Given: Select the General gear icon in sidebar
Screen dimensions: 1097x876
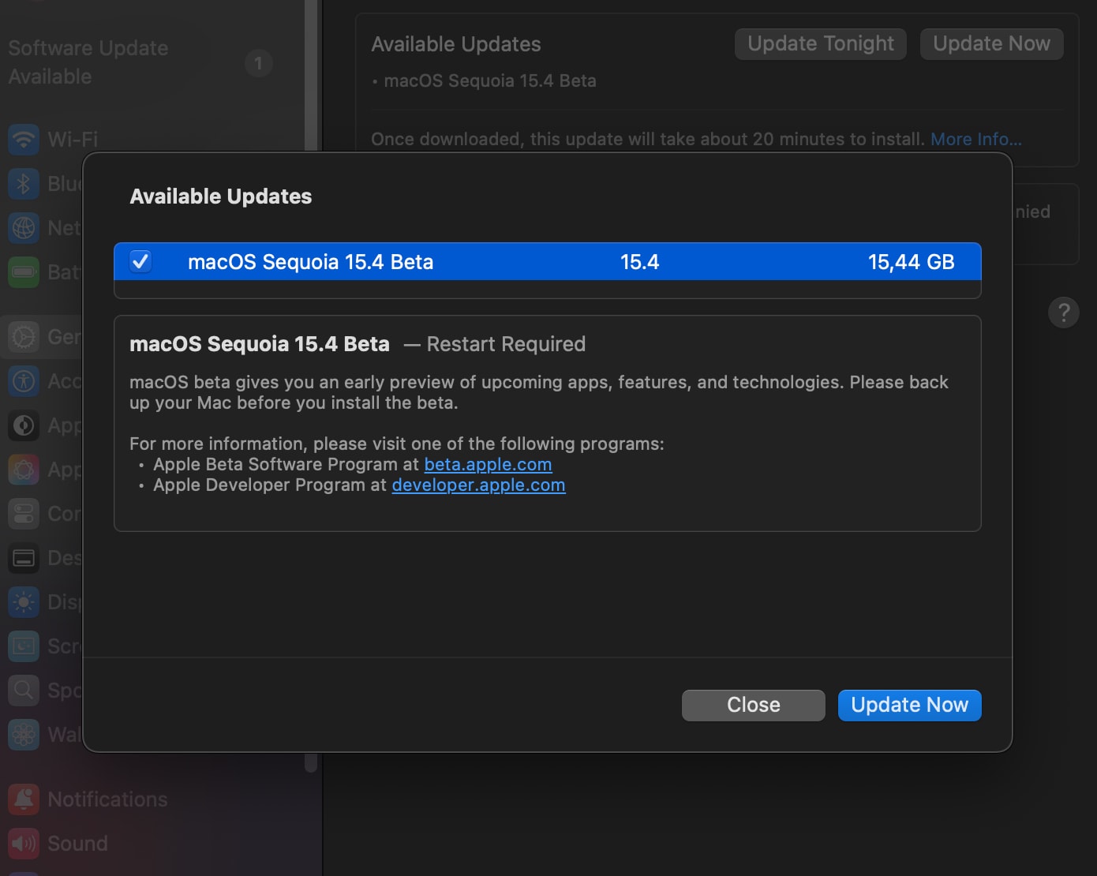Looking at the screenshot, I should click(x=24, y=337).
